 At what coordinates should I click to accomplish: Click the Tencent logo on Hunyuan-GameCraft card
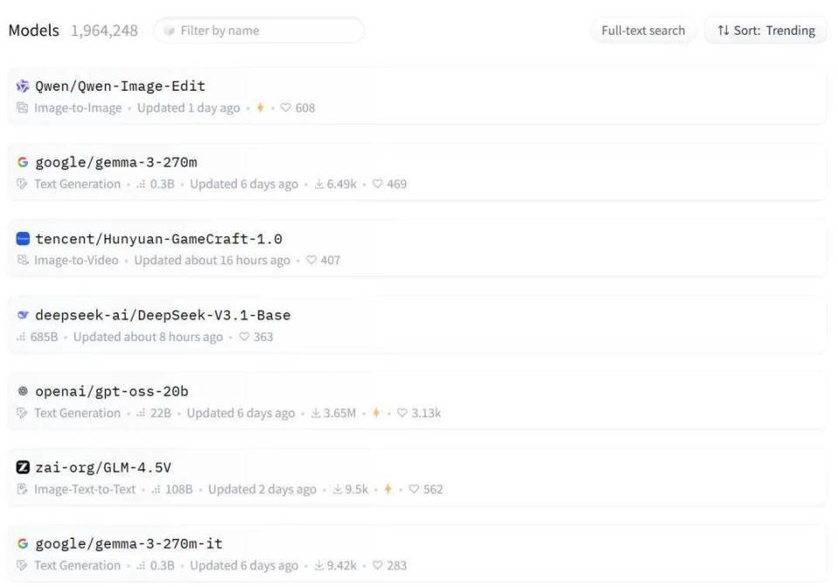tap(23, 238)
